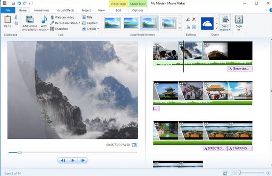
Task: Take a Snapshot of preview
Action: [x=59, y=29]
